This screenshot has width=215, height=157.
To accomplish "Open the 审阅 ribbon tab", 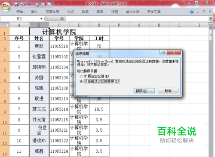I will click(x=100, y=12).
